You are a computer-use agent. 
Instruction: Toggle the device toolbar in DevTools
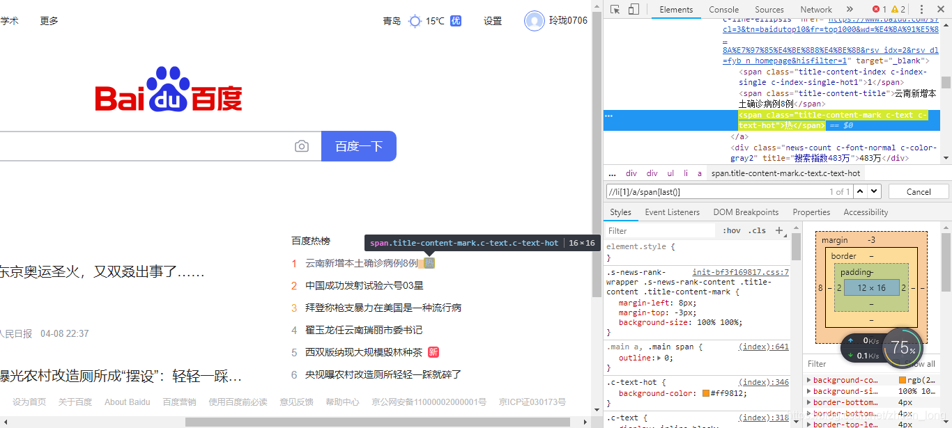click(x=634, y=9)
